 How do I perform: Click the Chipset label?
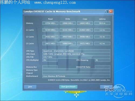tap(29, 73)
